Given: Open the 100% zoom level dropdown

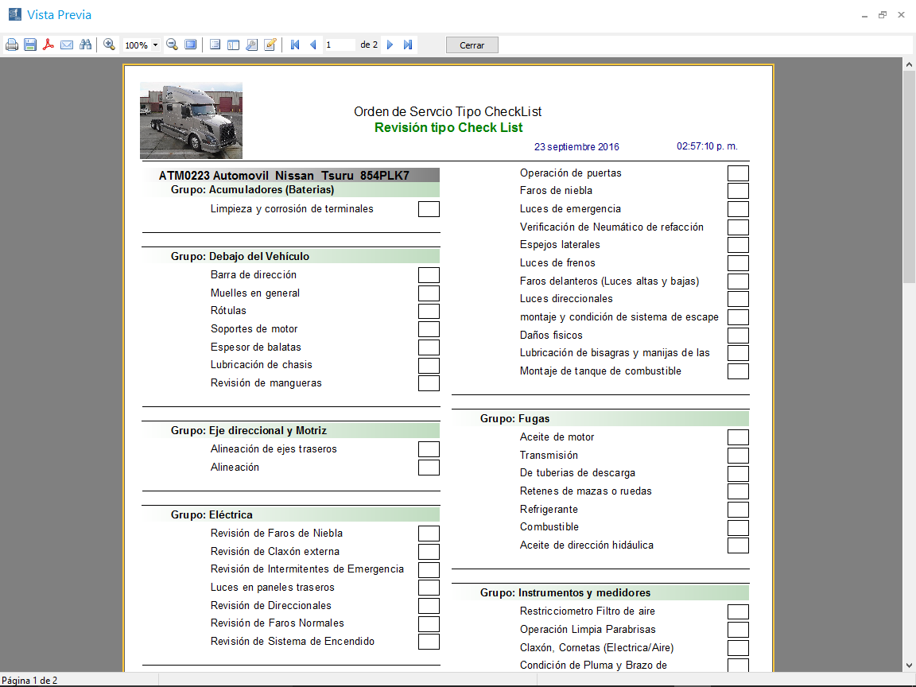Looking at the screenshot, I should (x=155, y=45).
